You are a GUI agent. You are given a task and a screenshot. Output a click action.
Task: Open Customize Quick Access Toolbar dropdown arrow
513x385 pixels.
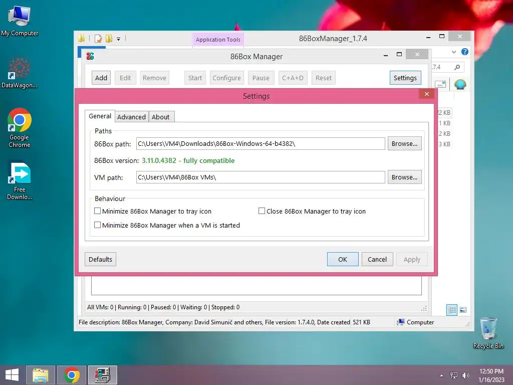click(118, 39)
